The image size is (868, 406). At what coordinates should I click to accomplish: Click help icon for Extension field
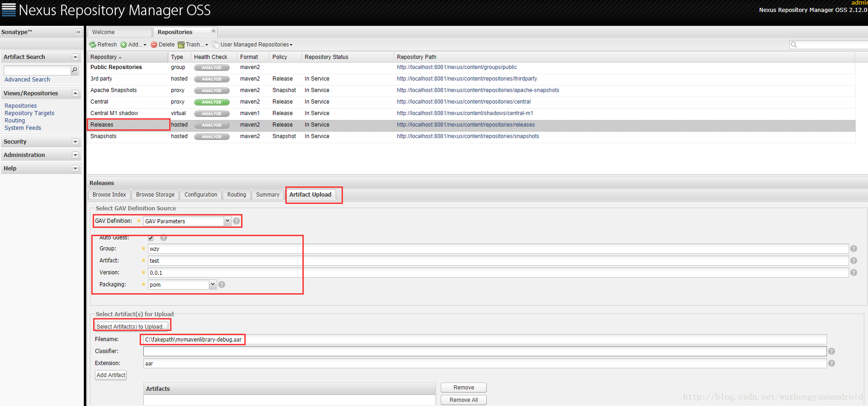tap(832, 363)
